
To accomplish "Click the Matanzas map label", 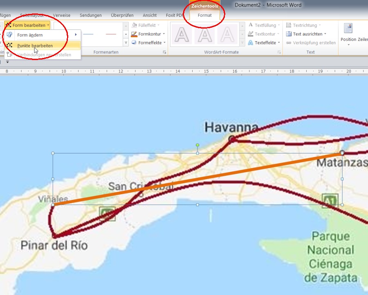I will tap(342, 163).
